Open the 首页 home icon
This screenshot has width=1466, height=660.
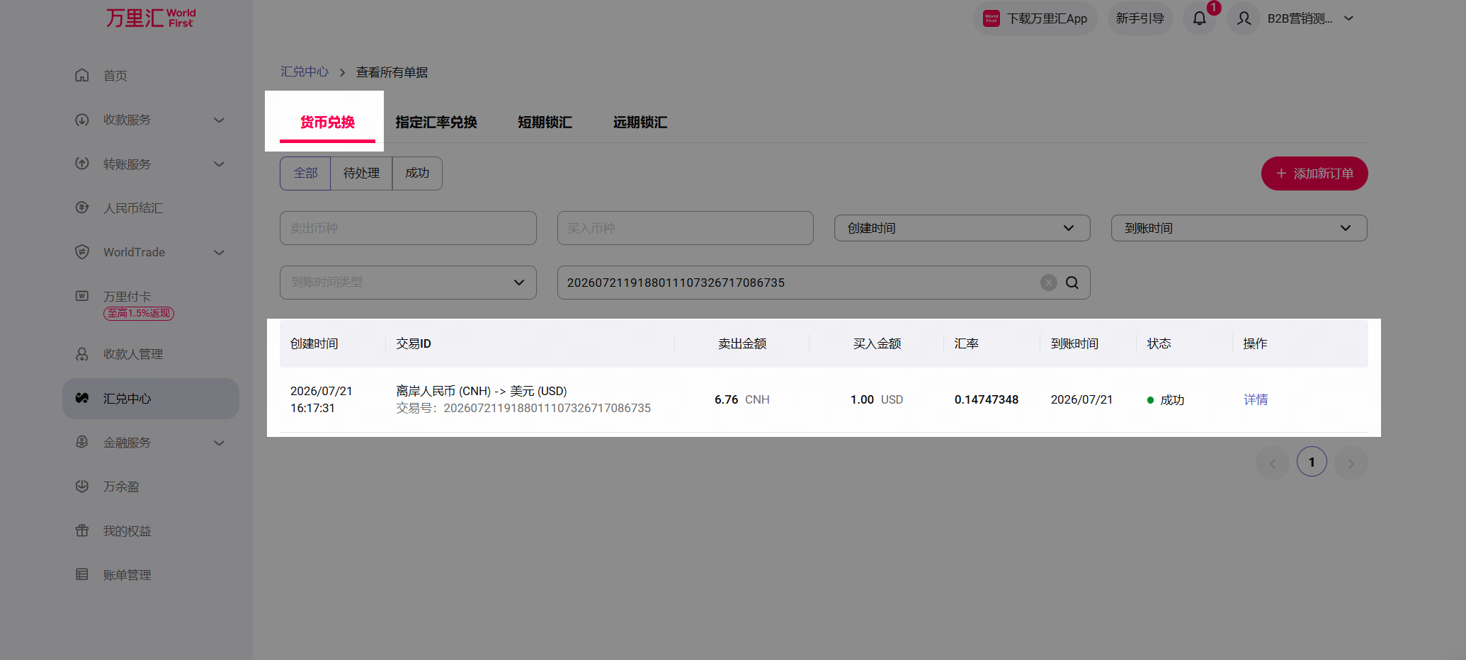pos(82,75)
